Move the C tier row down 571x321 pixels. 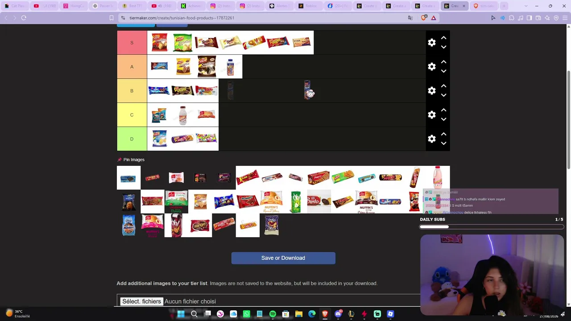coord(443,119)
